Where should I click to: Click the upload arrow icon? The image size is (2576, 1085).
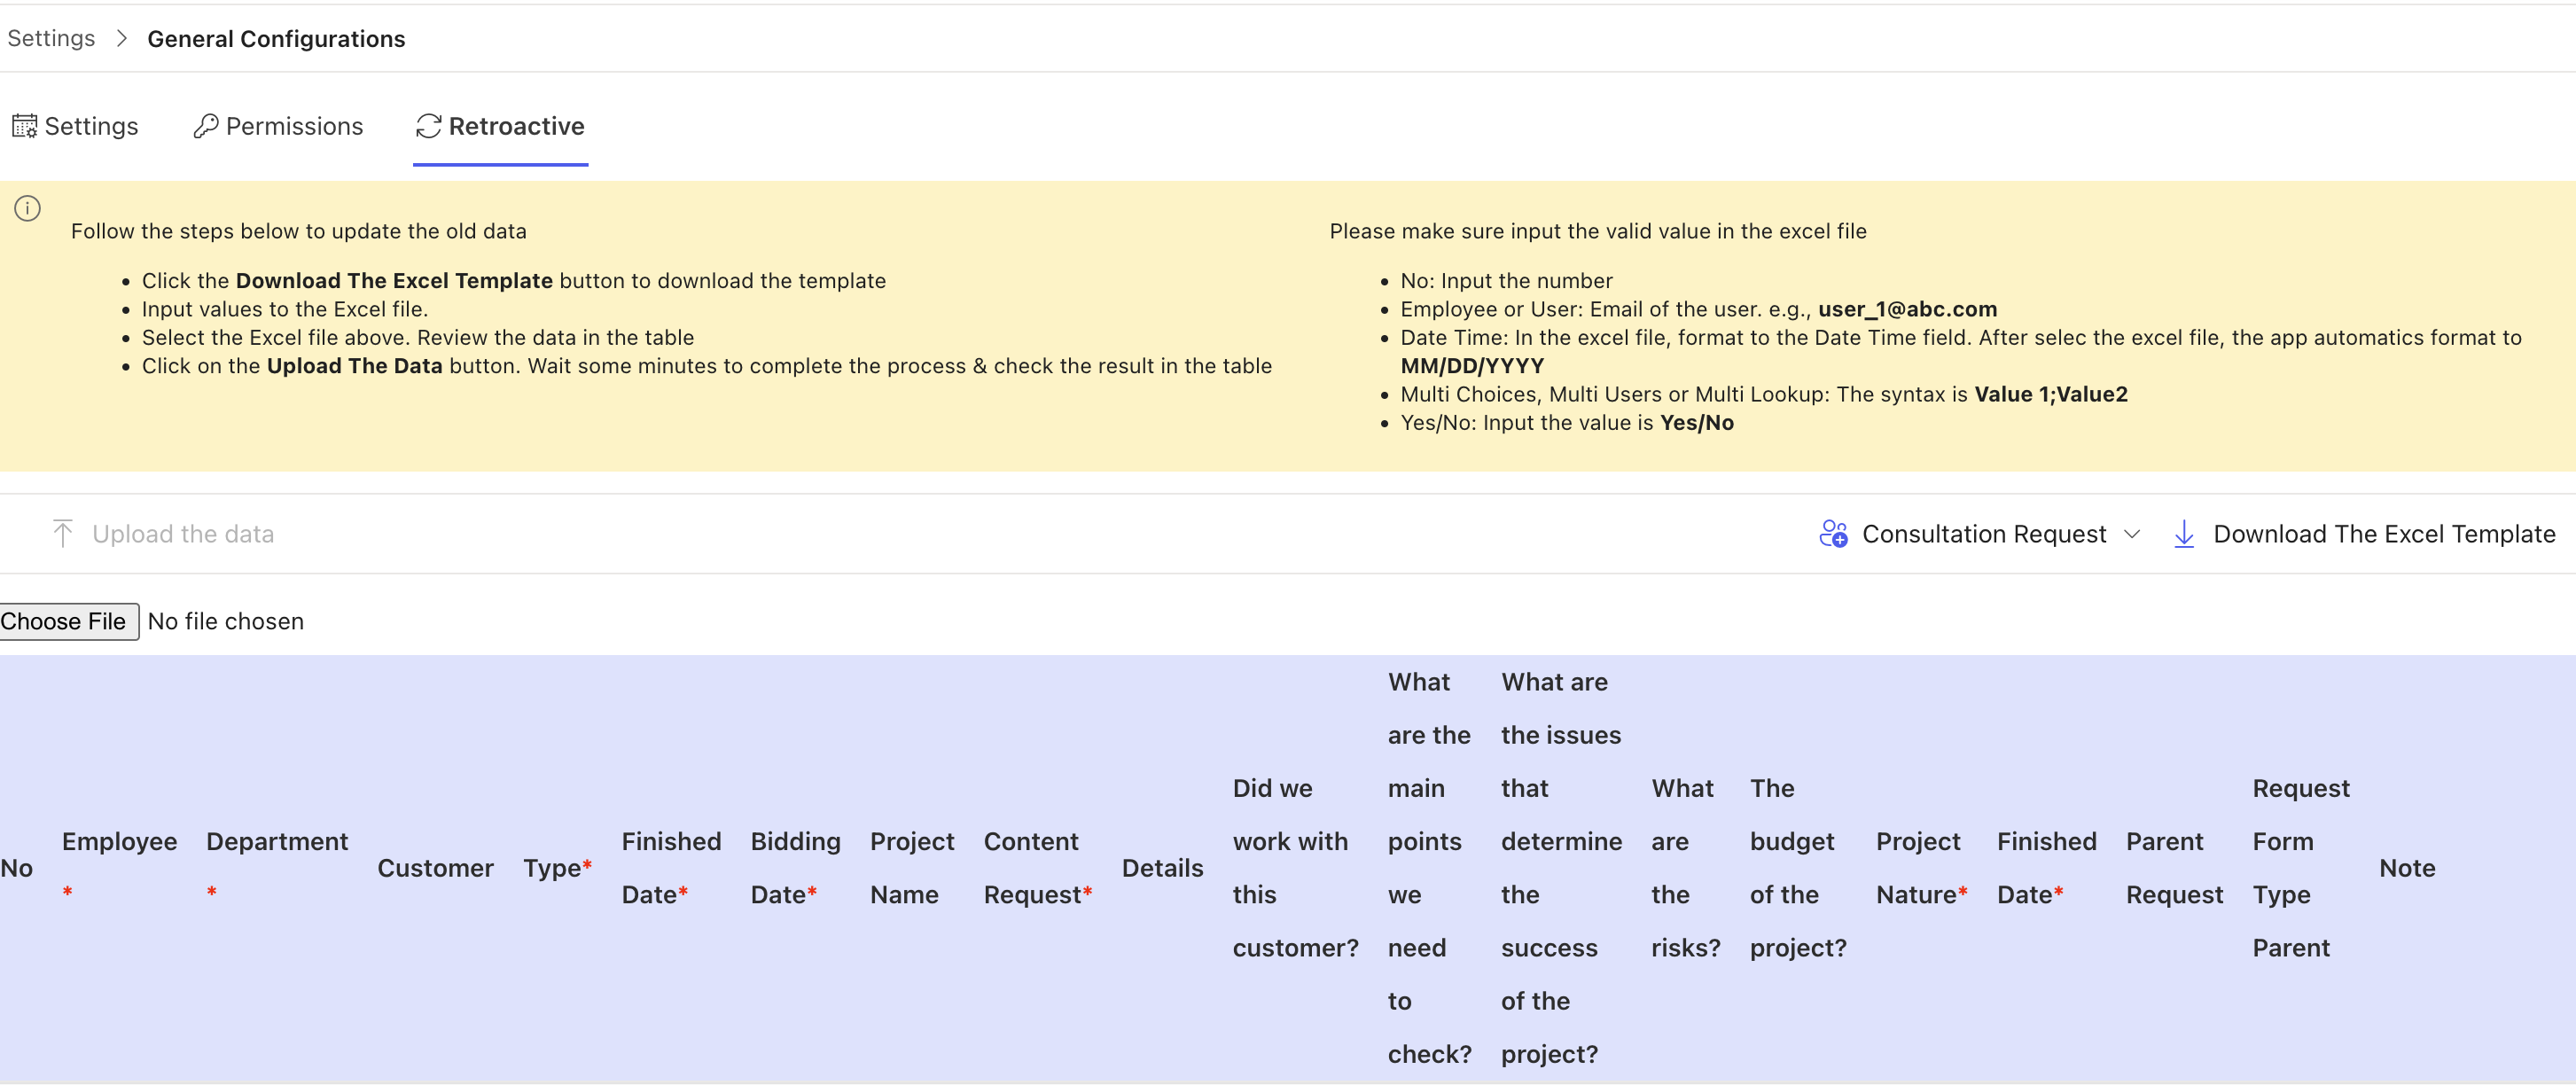click(62, 533)
